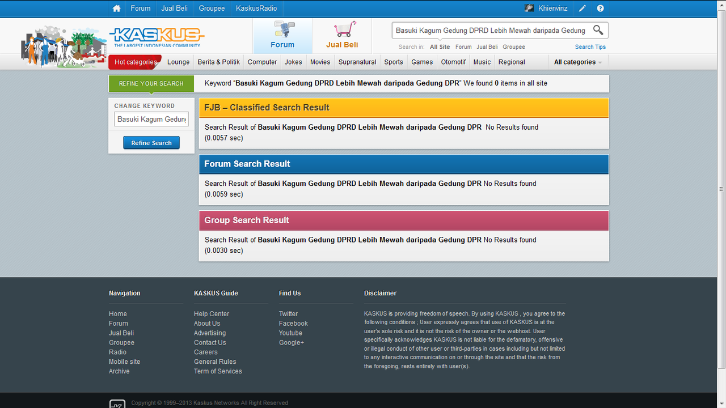Open the Computer category

pyautogui.click(x=263, y=62)
